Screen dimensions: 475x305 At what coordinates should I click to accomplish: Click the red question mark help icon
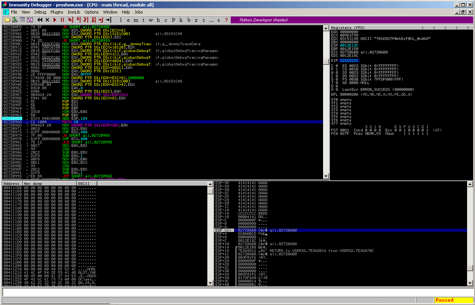[226, 20]
